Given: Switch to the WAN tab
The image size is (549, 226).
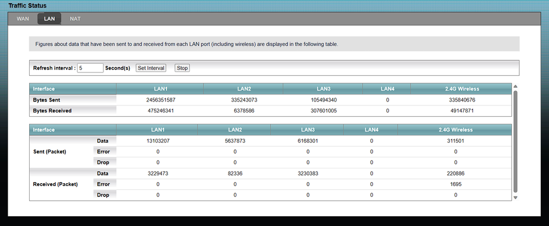Looking at the screenshot, I should click(23, 19).
